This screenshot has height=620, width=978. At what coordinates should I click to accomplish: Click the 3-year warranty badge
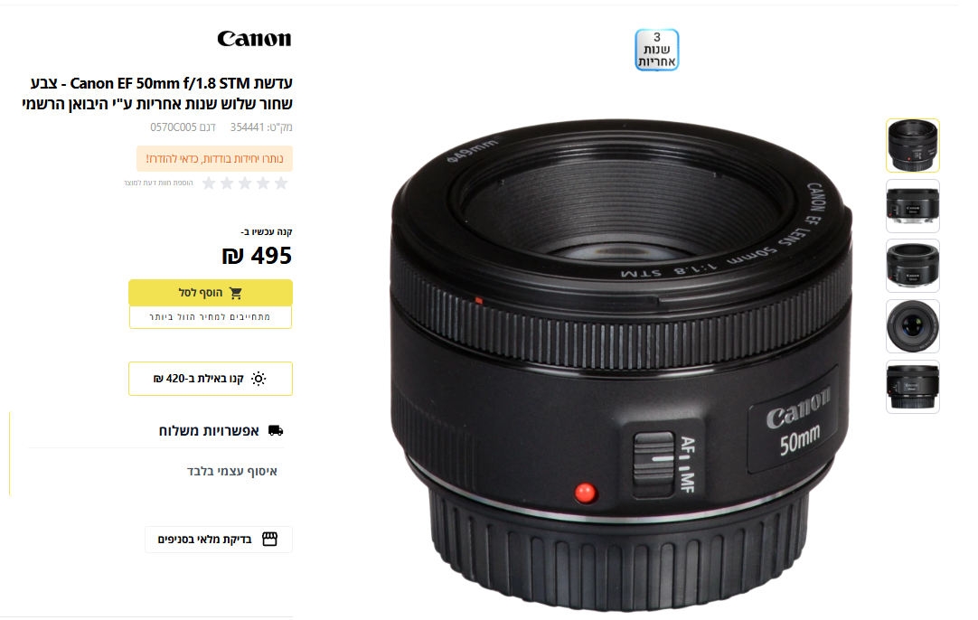click(x=657, y=50)
